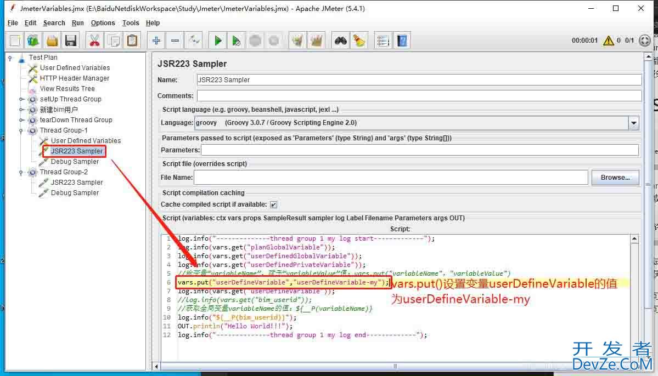
Task: Open the File menu
Action: [13, 23]
